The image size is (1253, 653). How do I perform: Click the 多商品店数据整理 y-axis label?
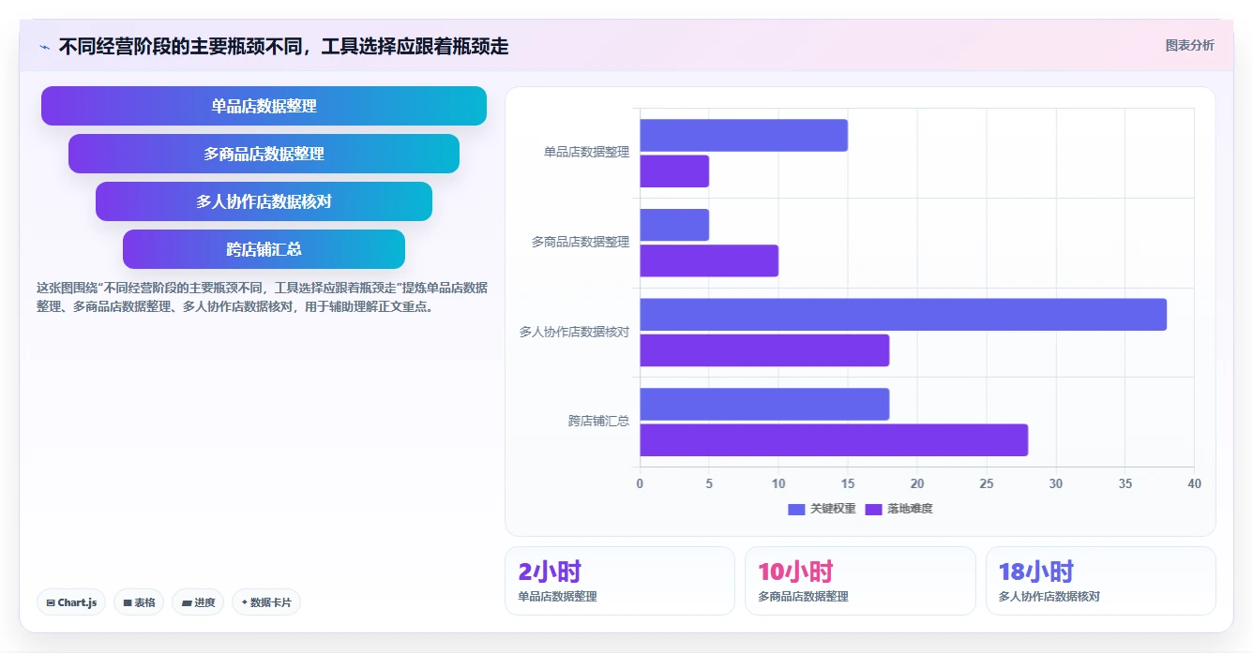click(581, 242)
